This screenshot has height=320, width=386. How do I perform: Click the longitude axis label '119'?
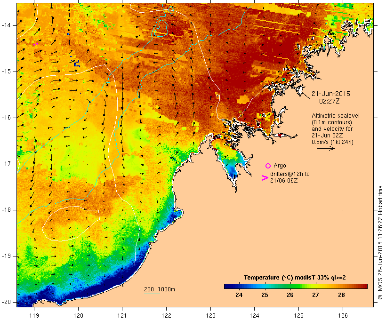[34, 315]
